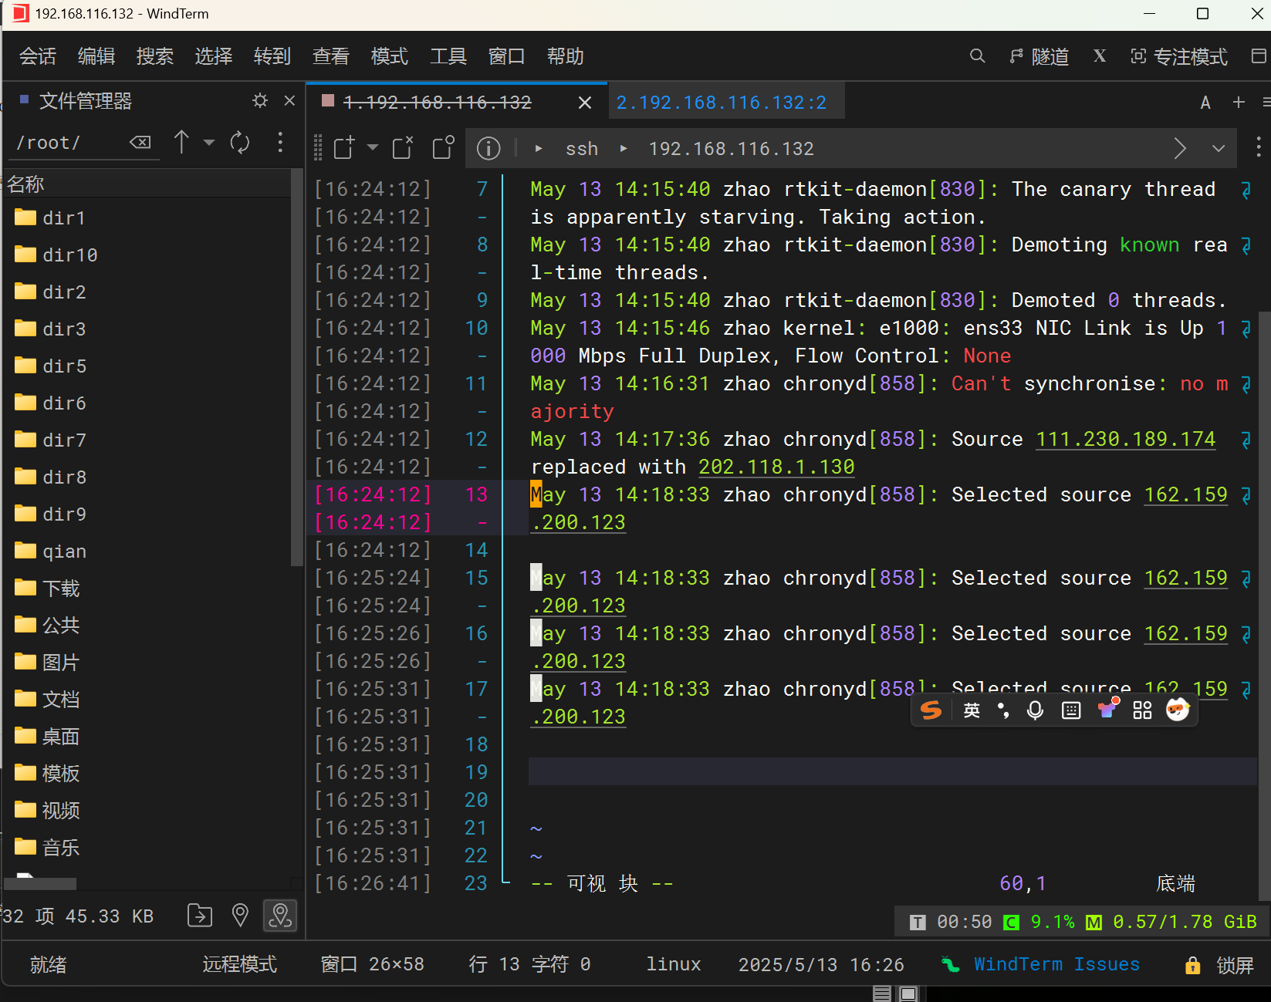This screenshot has width=1271, height=1002.
Task: Open the 搜索 menu
Action: click(154, 56)
